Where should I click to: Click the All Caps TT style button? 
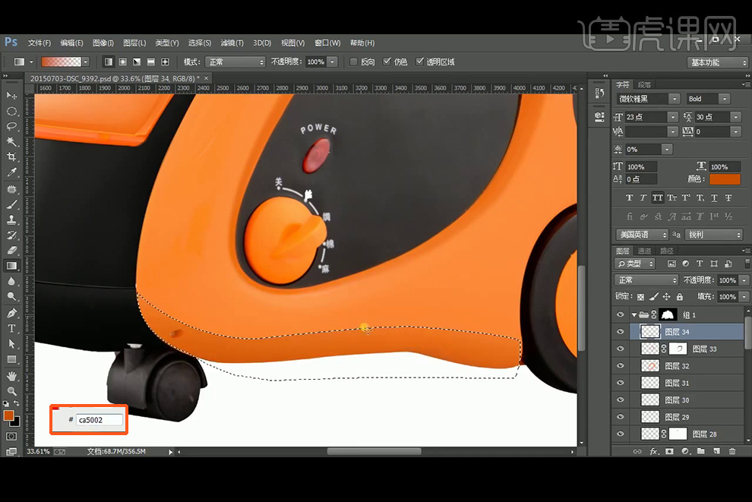(x=658, y=197)
